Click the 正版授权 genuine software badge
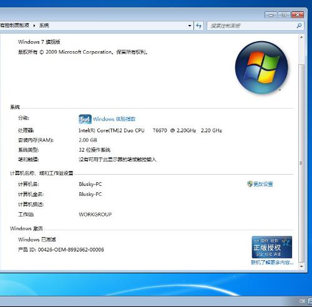312x307 pixels. pyautogui.click(x=272, y=247)
